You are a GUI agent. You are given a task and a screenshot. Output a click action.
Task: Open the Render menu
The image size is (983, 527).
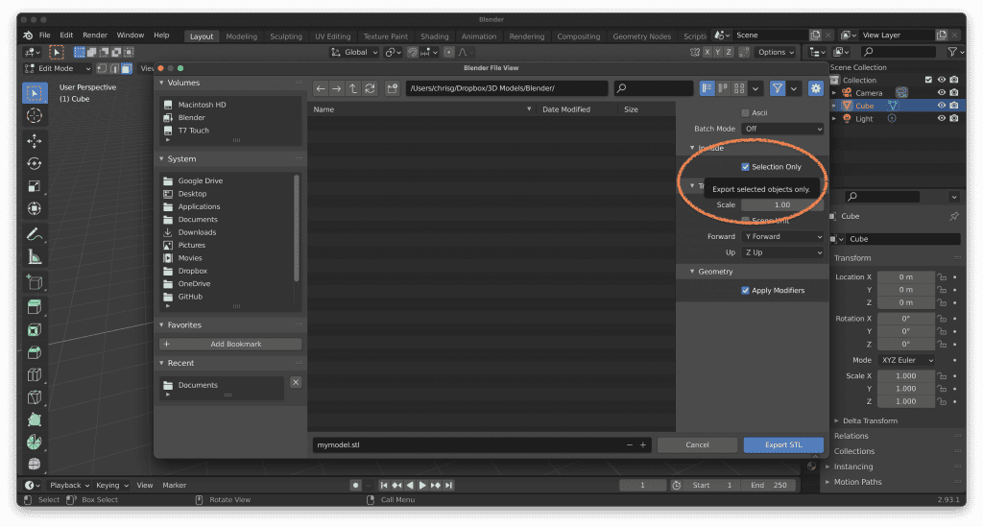coord(95,36)
